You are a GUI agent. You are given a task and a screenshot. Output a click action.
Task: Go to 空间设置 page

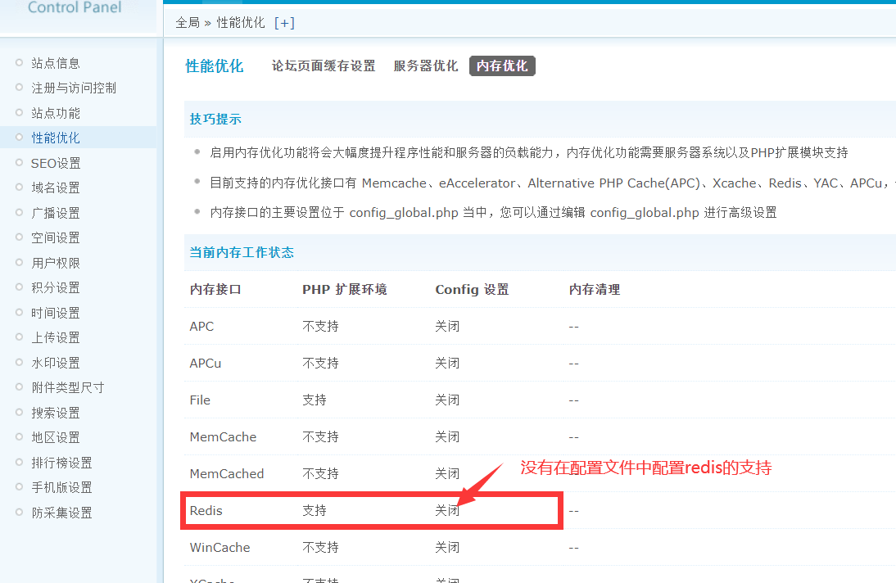point(56,237)
